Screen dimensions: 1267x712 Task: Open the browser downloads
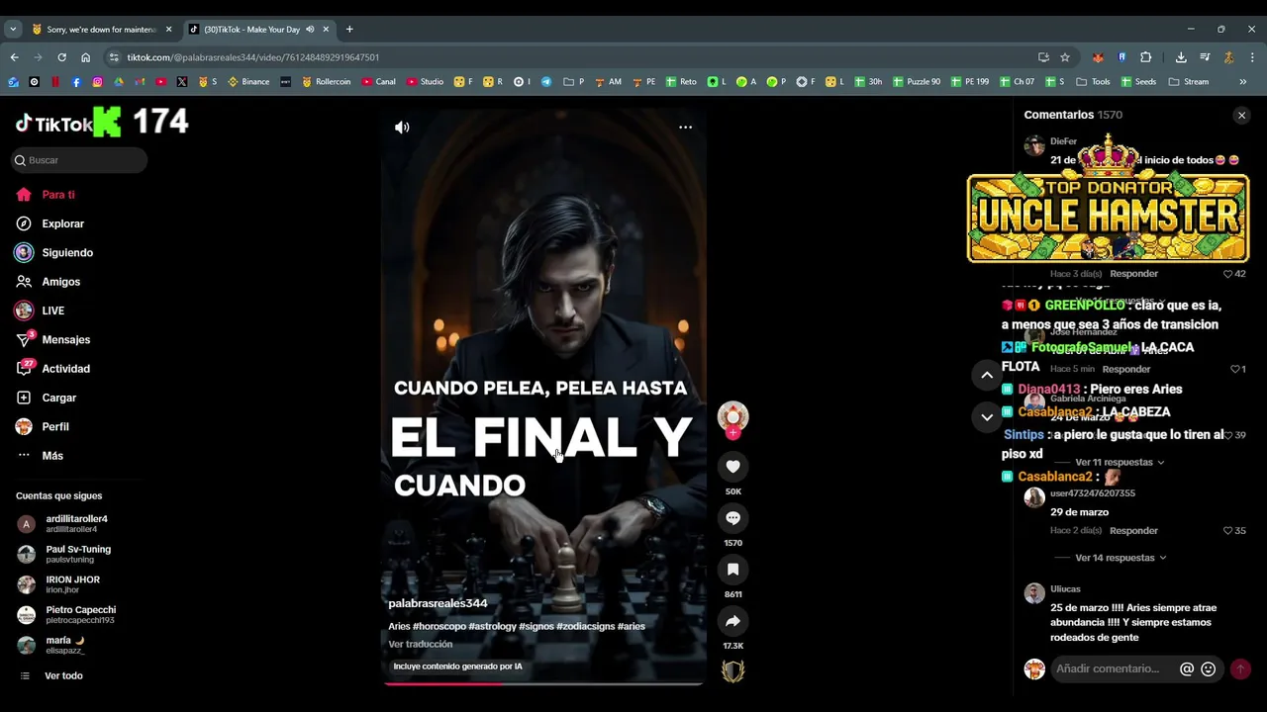[1181, 57]
